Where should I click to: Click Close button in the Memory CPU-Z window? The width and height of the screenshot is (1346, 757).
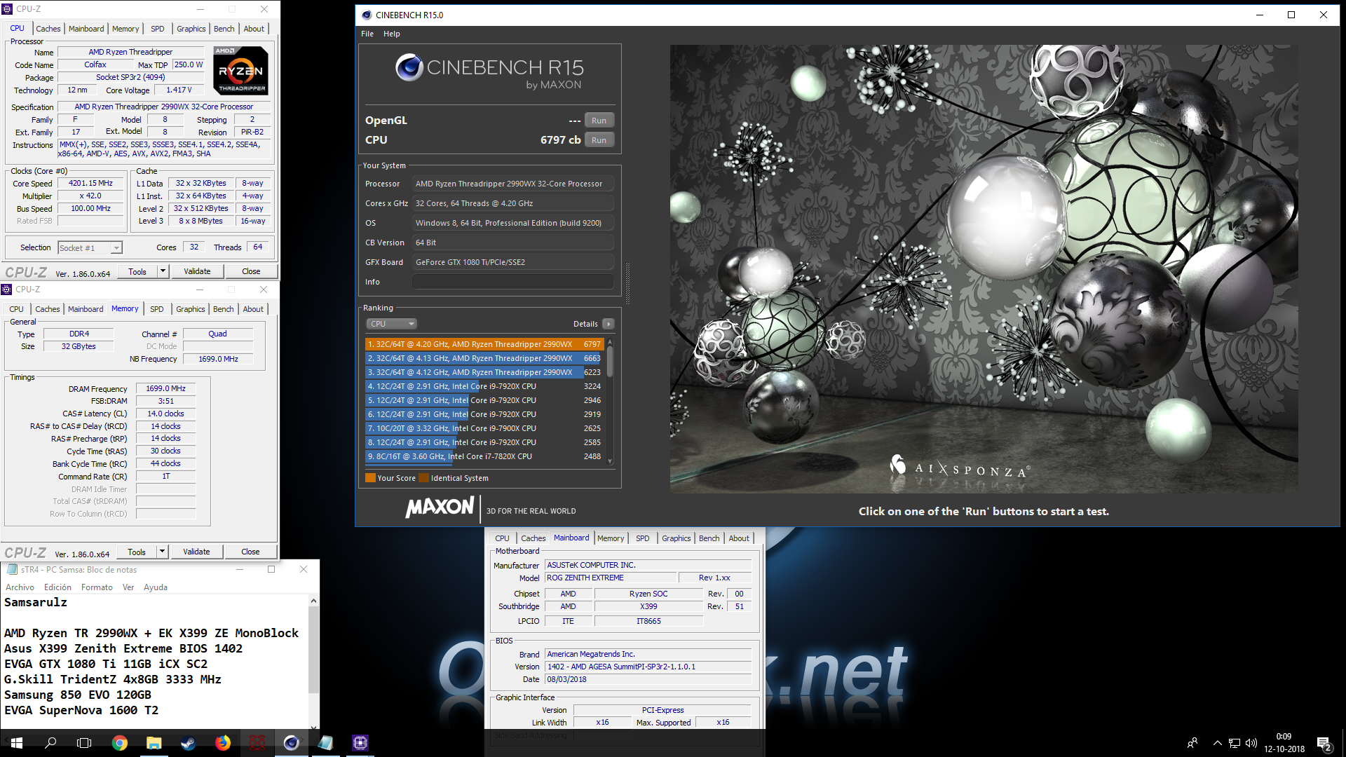(x=250, y=552)
